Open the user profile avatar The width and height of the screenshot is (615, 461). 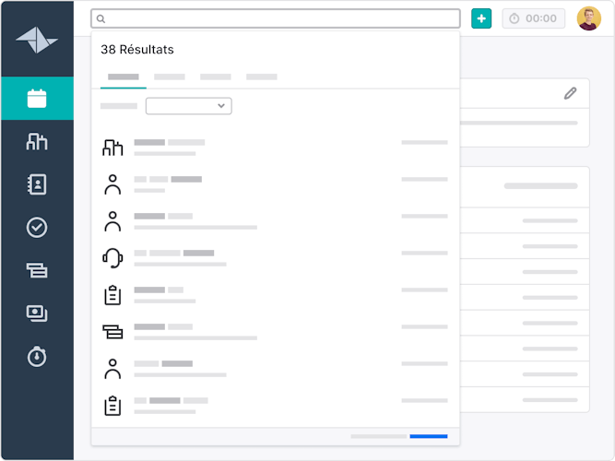click(x=588, y=18)
